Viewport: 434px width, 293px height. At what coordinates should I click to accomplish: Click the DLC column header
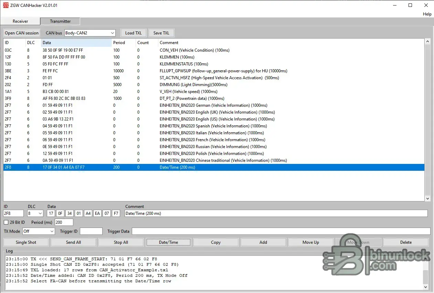(33, 43)
